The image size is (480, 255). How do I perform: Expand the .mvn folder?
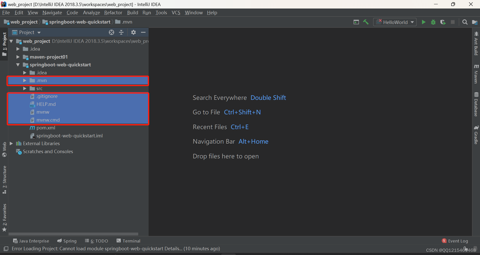click(25, 80)
